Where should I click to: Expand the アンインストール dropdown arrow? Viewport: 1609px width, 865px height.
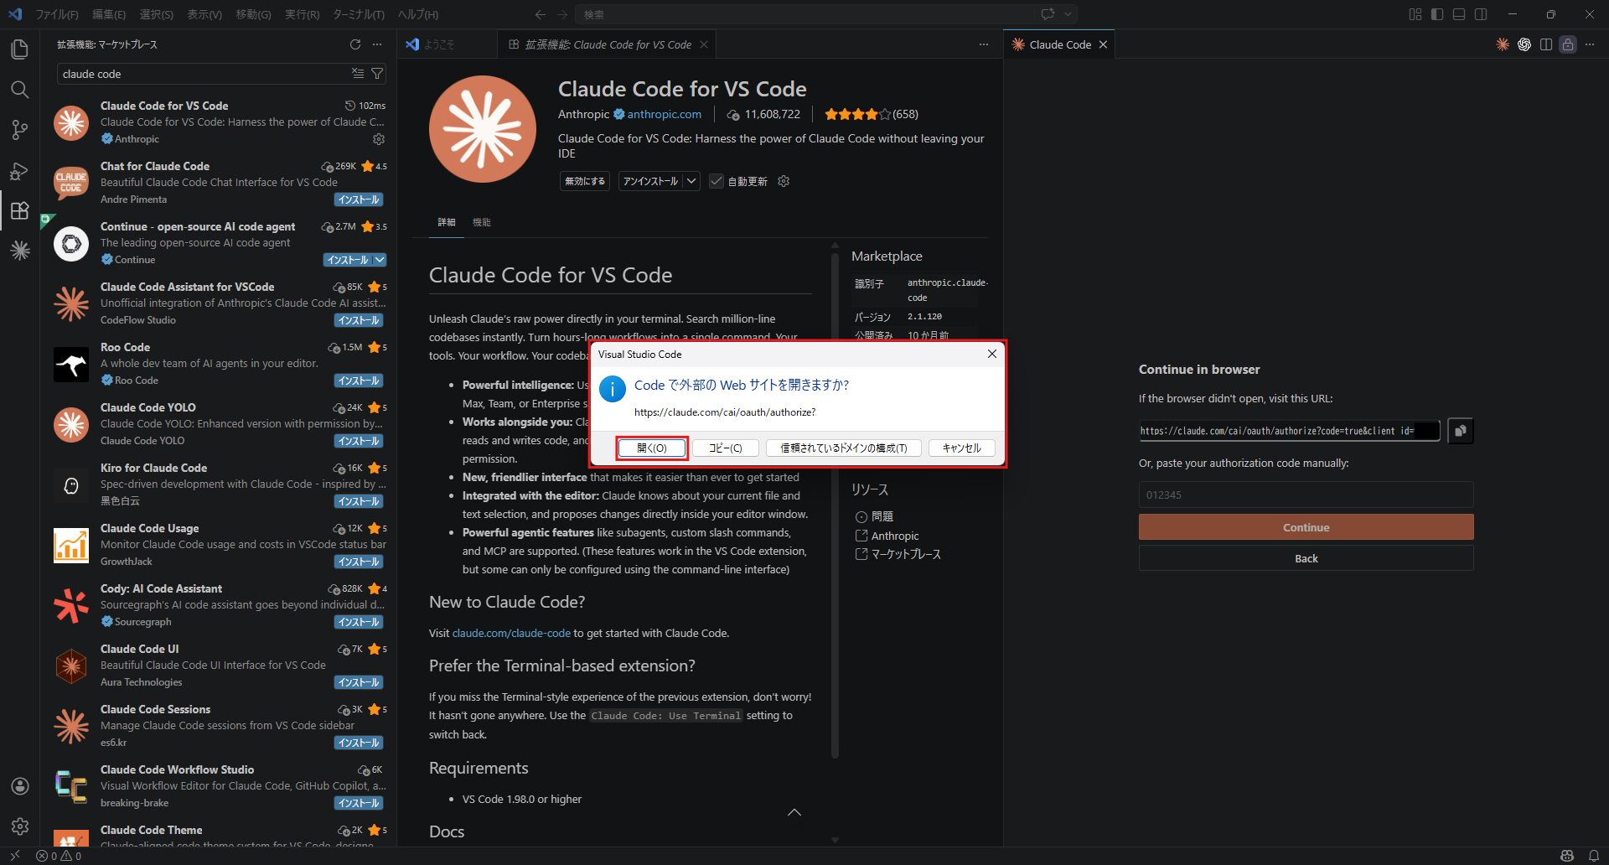click(x=691, y=181)
